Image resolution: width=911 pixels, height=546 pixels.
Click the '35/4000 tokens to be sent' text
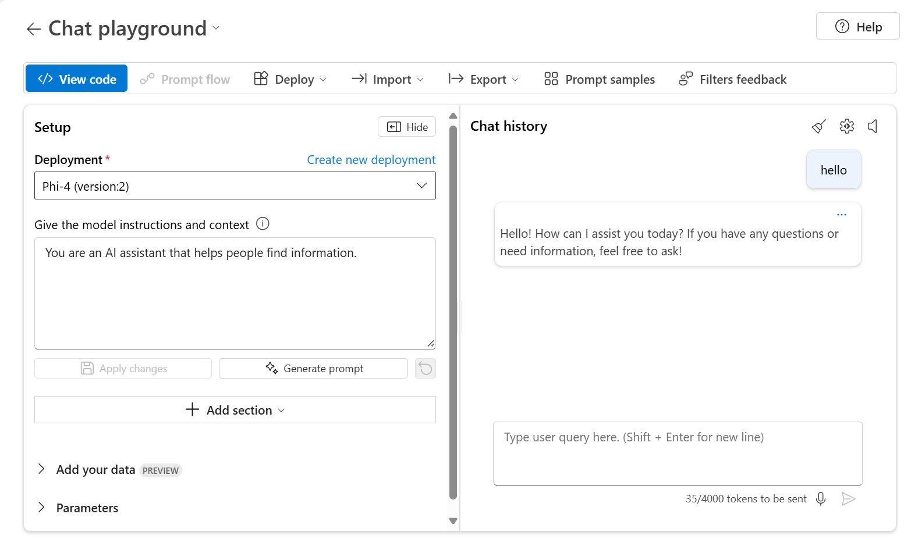tap(746, 499)
